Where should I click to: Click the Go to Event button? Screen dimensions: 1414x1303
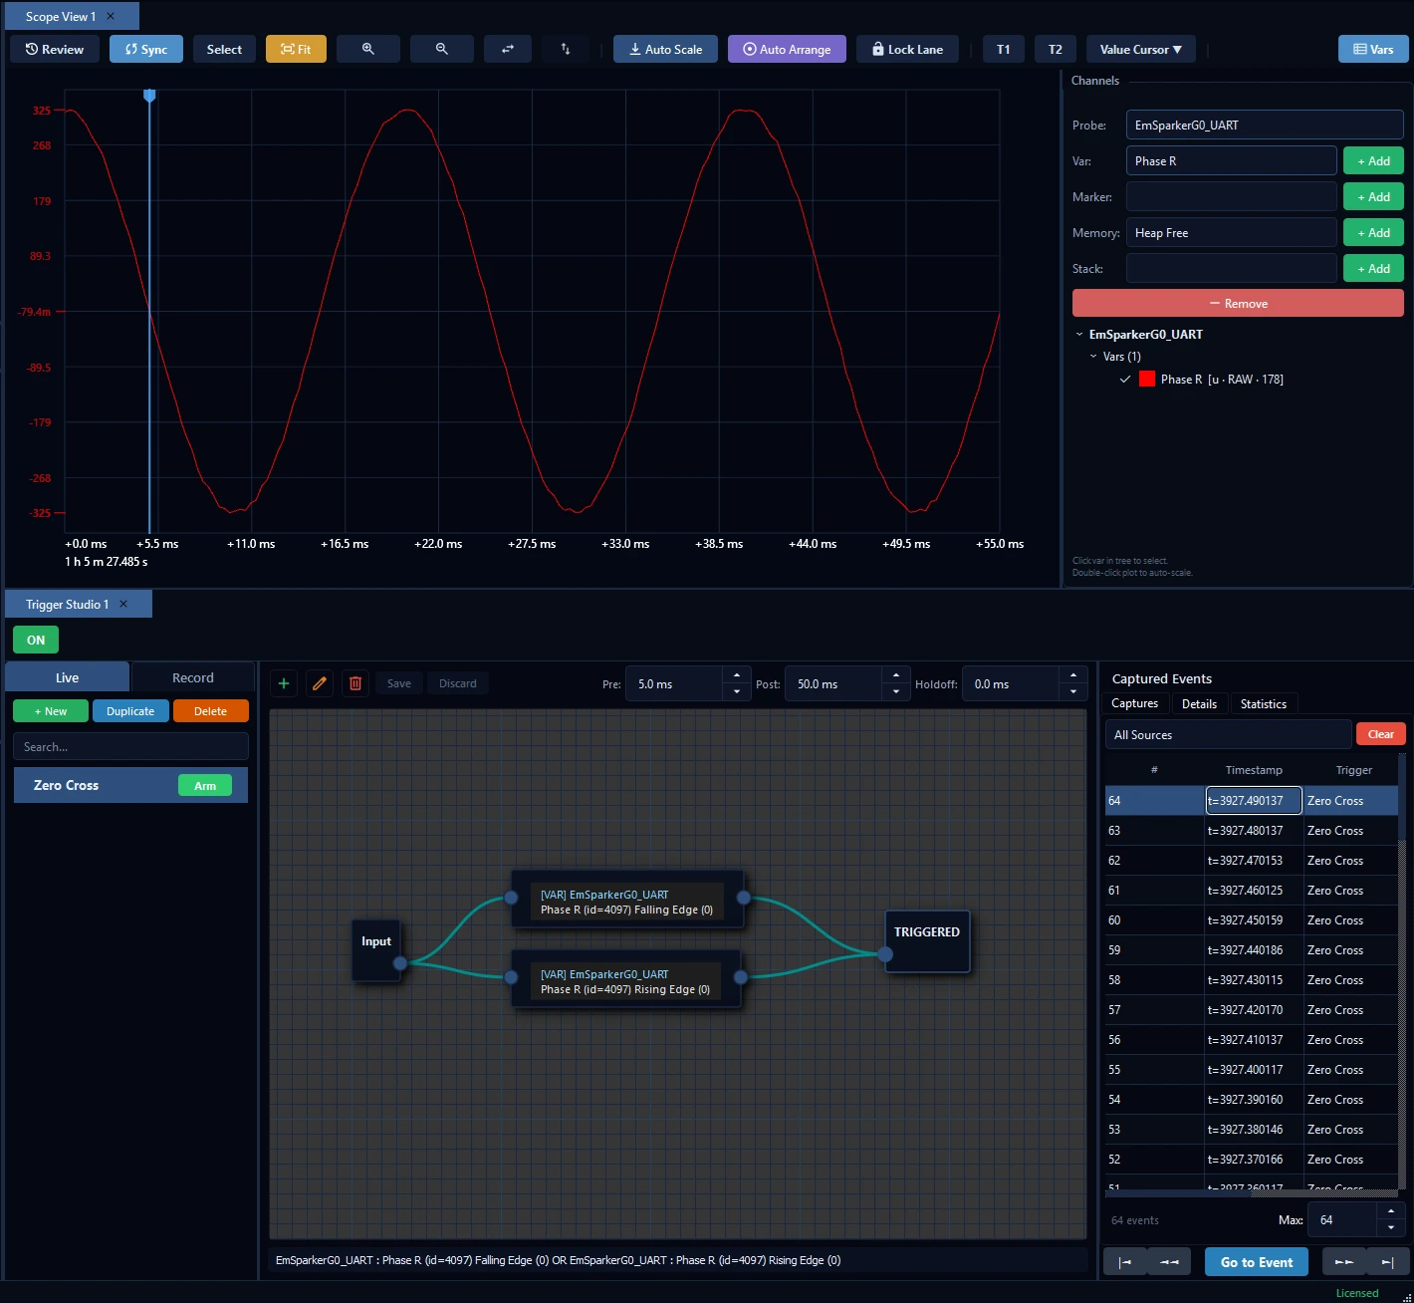[x=1257, y=1262]
